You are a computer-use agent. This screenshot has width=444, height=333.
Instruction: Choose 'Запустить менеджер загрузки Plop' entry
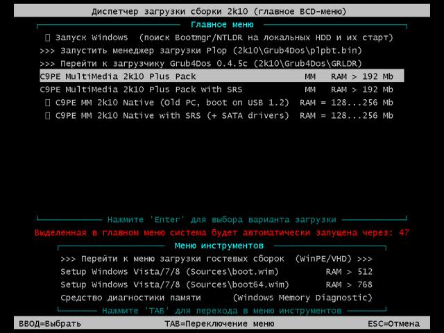tap(222, 51)
